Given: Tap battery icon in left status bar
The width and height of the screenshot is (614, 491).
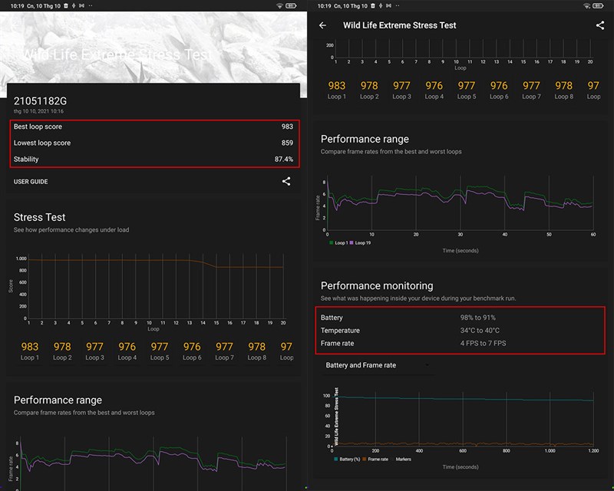Looking at the screenshot, I should tap(292, 6).
